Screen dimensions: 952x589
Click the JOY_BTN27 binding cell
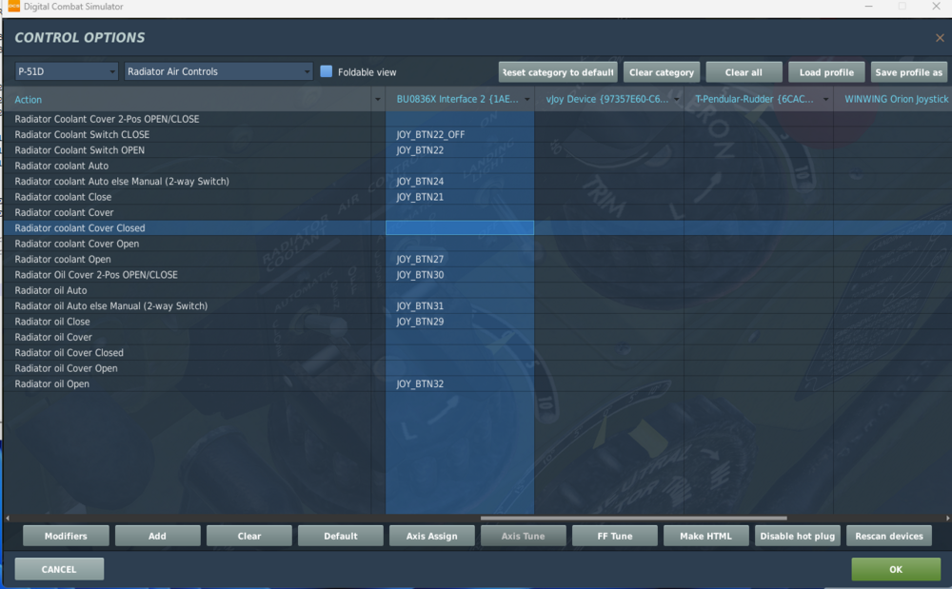tap(460, 259)
